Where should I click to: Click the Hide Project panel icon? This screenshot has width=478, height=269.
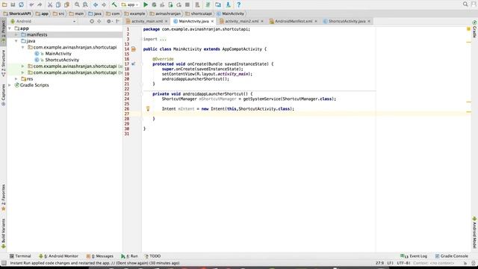117,22
